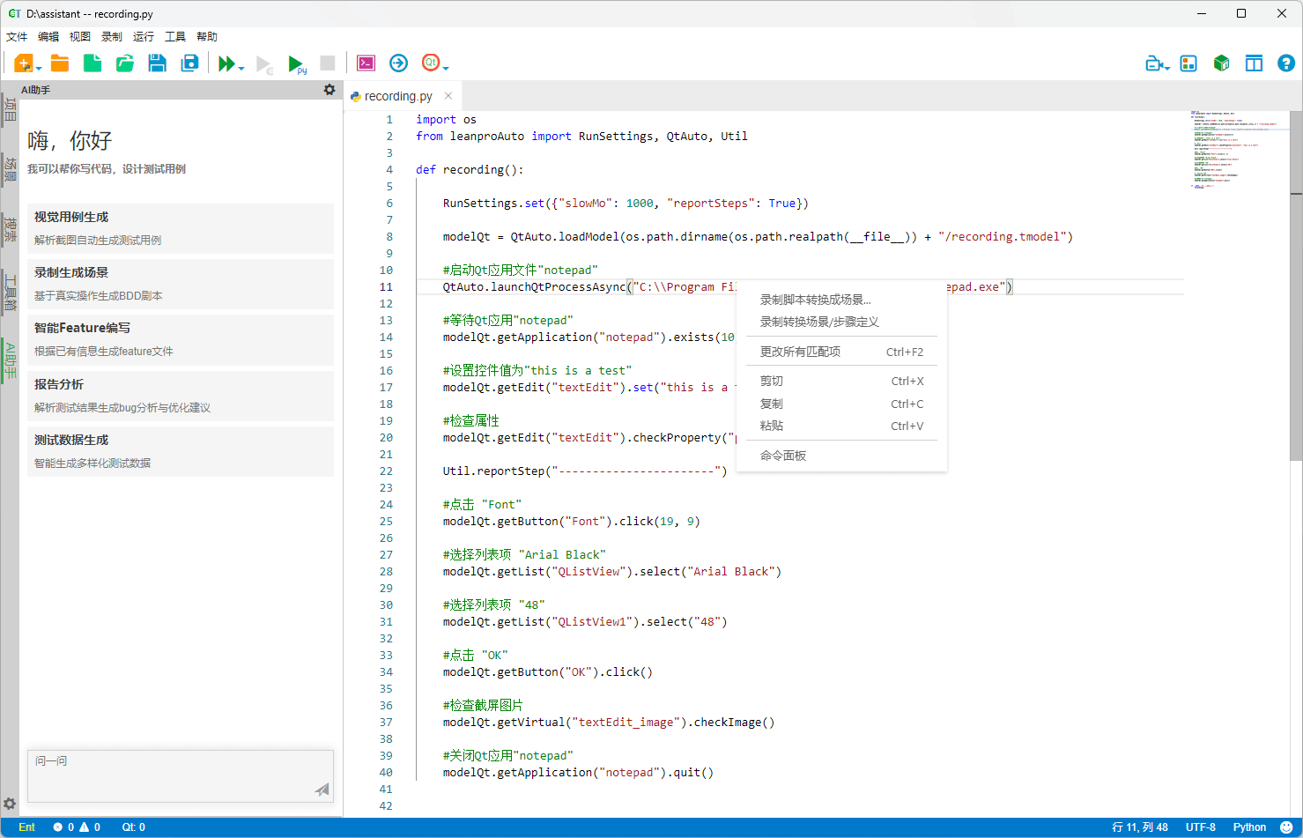1303x838 pixels.
Task: Choose 录制脚本转换成场景 from context menu
Action: tap(841, 300)
